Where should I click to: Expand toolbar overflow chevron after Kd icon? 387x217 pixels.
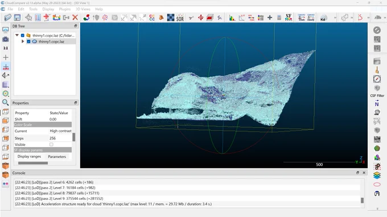(335, 18)
